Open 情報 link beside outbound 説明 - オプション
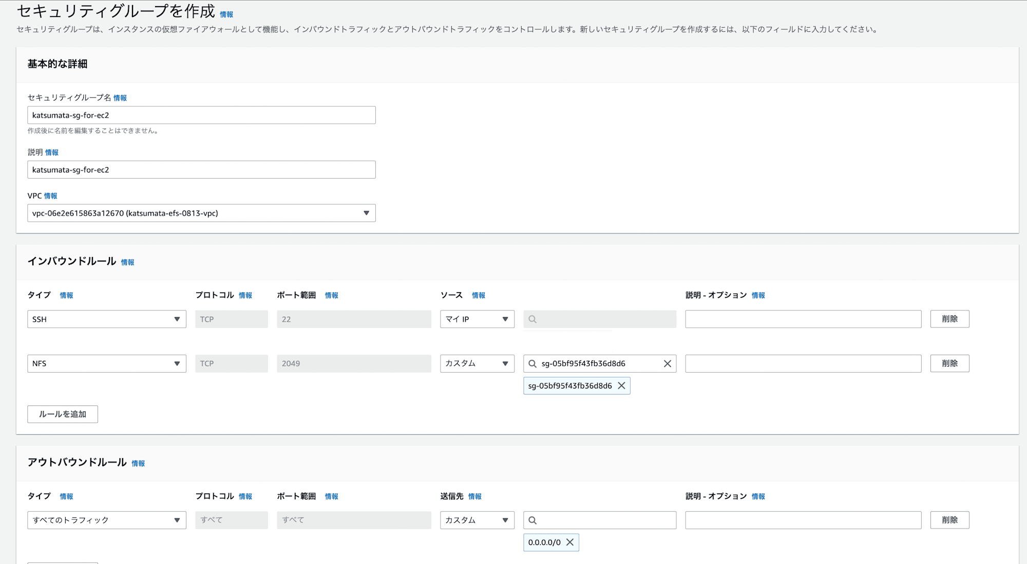This screenshot has height=564, width=1027. (758, 497)
